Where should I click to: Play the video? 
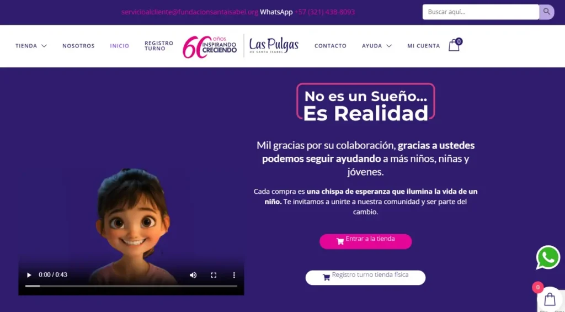pos(29,275)
